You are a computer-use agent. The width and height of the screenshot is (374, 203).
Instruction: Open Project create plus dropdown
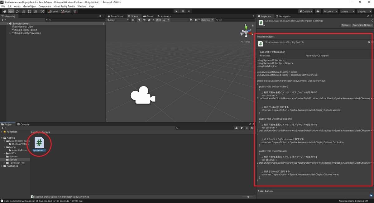click(3, 128)
